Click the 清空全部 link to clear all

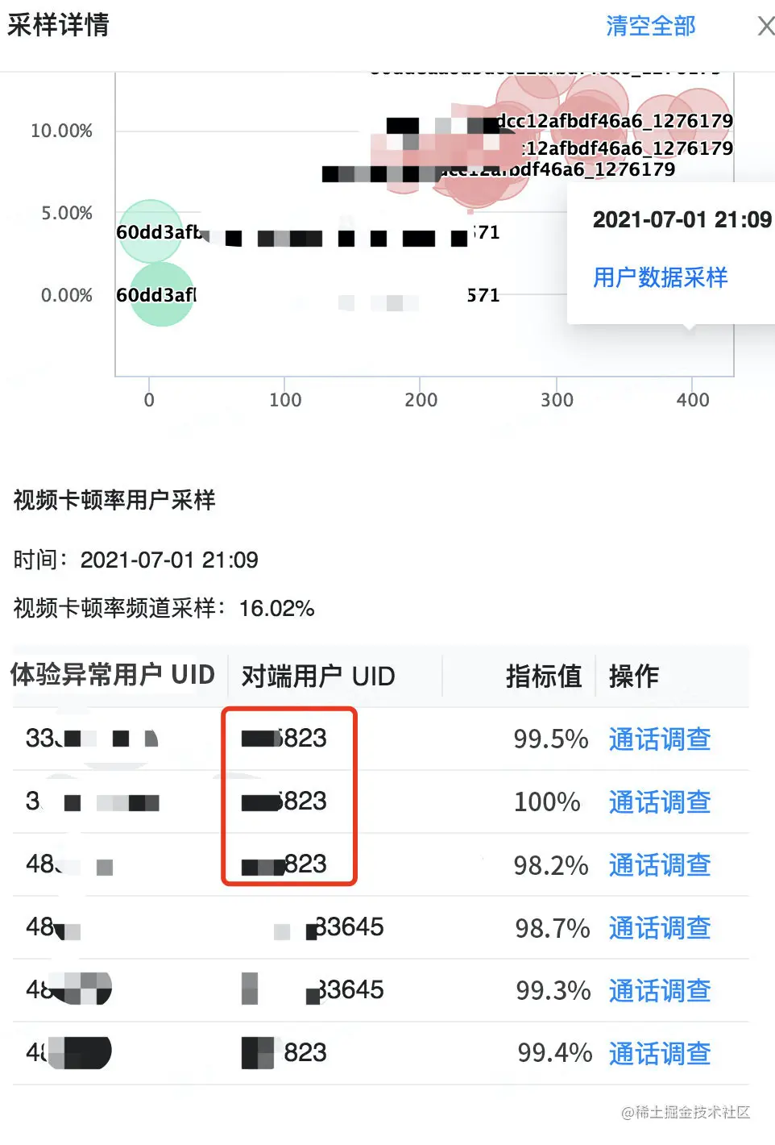[x=649, y=27]
